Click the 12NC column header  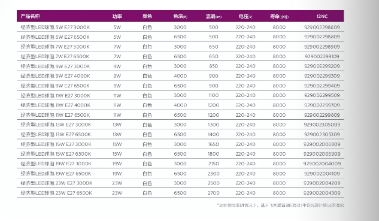[x=322, y=16]
